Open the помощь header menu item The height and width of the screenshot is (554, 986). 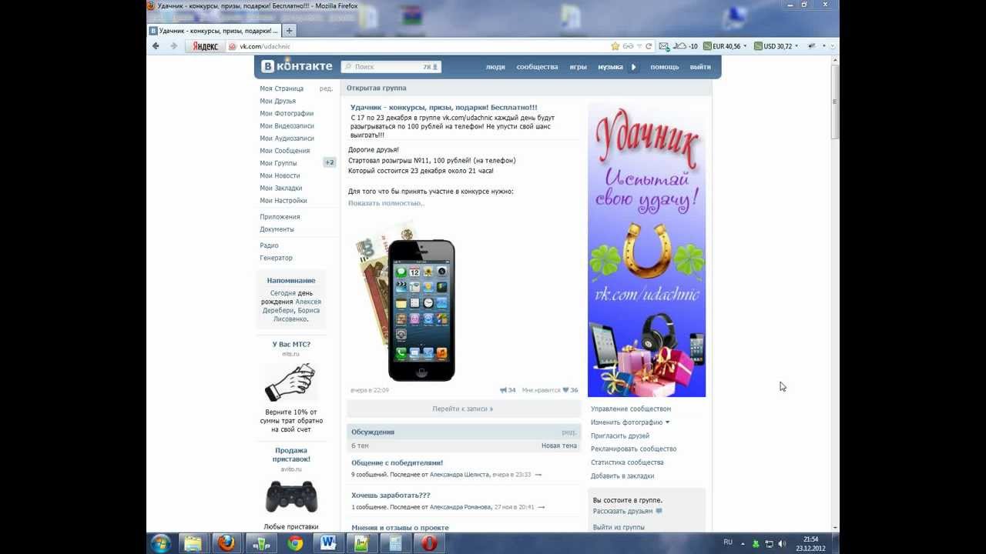click(x=664, y=67)
